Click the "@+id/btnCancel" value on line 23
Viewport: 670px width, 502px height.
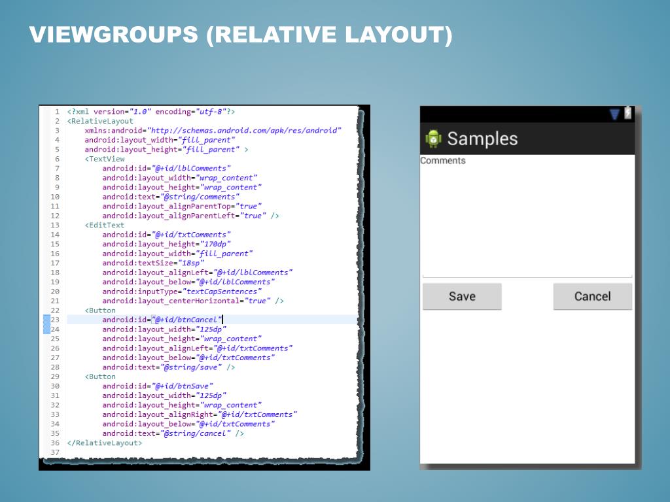[186, 320]
